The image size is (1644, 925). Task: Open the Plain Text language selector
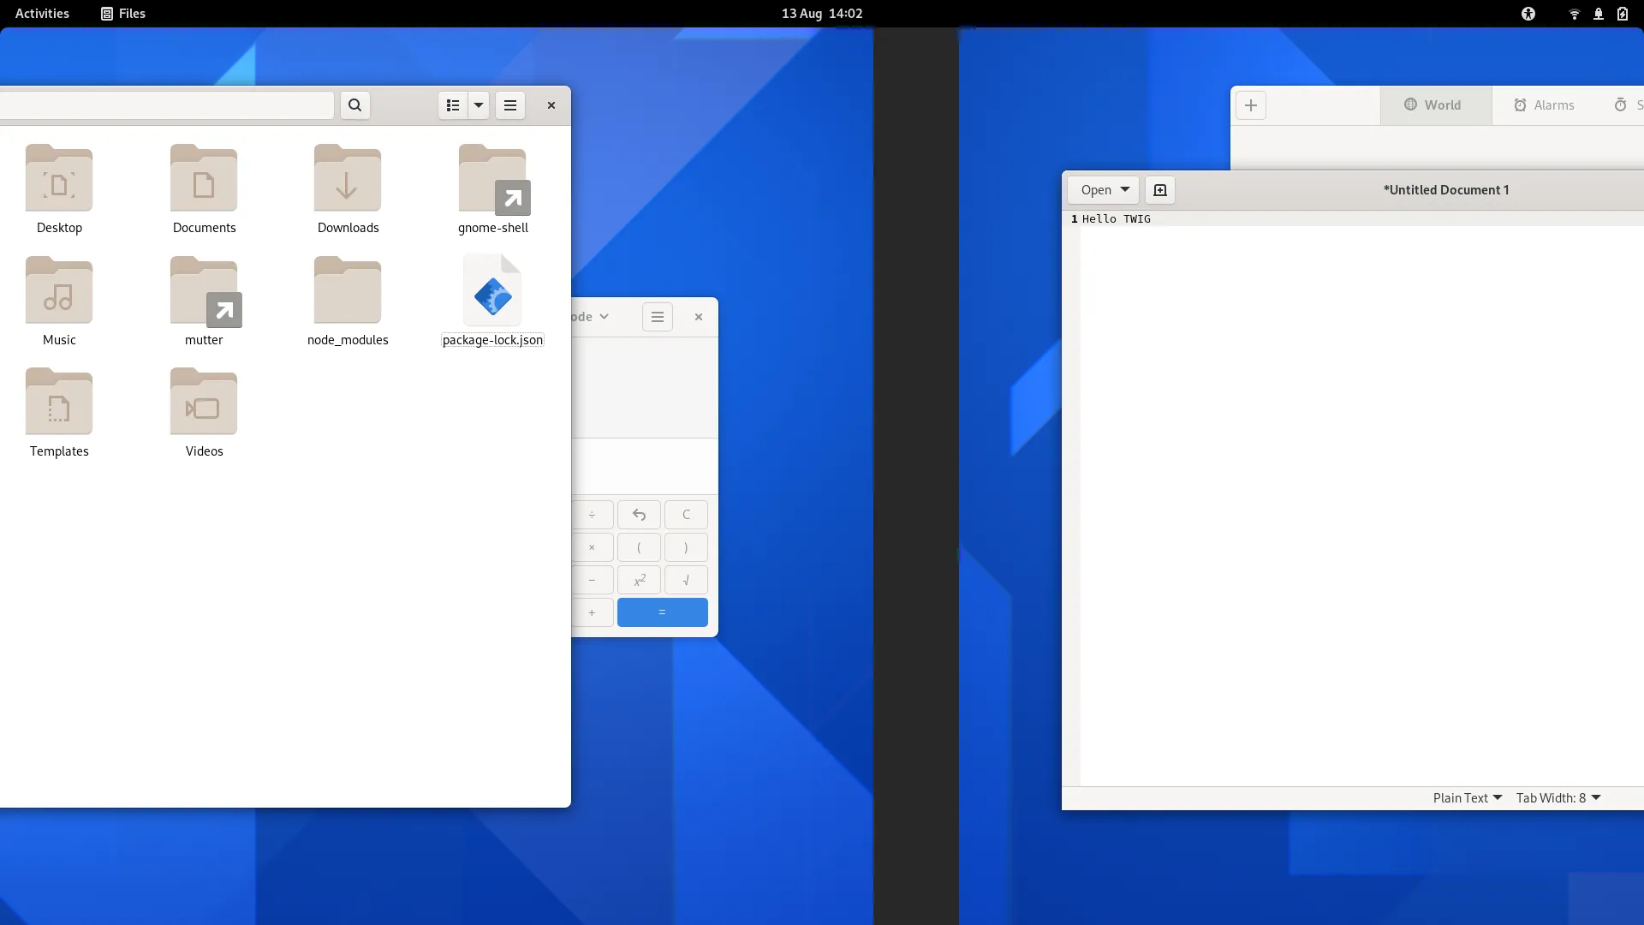click(1467, 798)
